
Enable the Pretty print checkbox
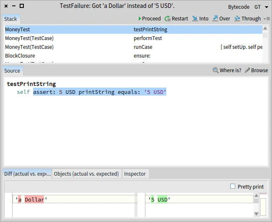(233, 186)
